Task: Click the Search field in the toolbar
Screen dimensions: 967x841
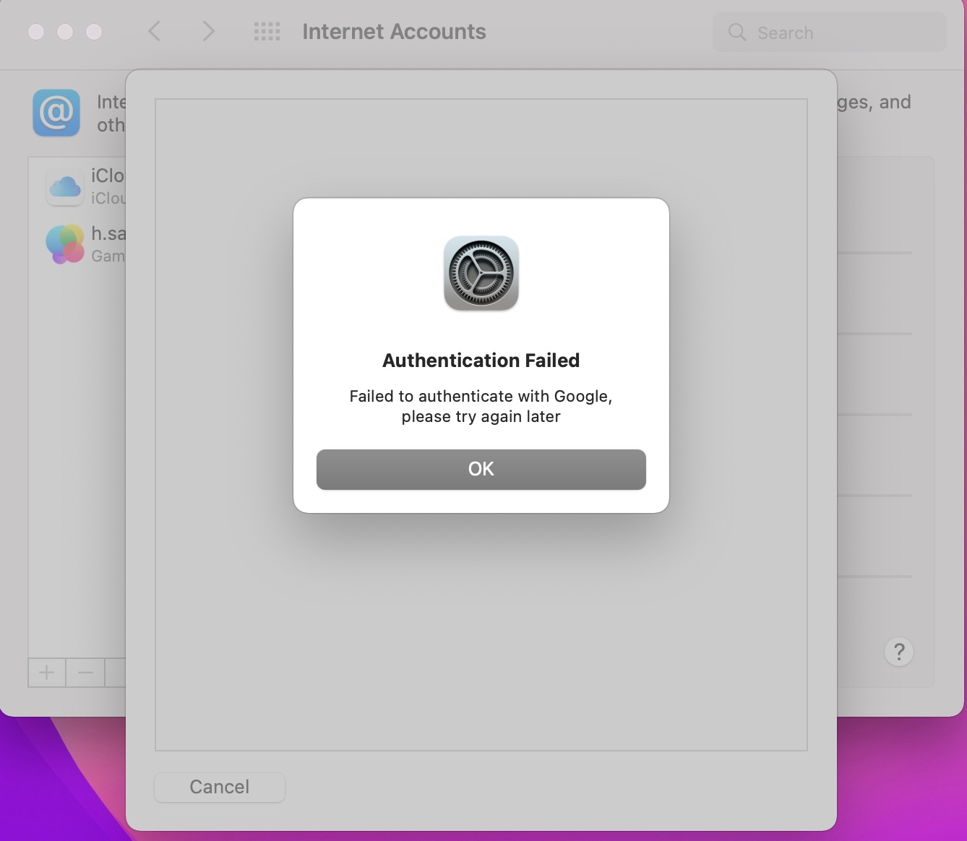Action: click(830, 33)
